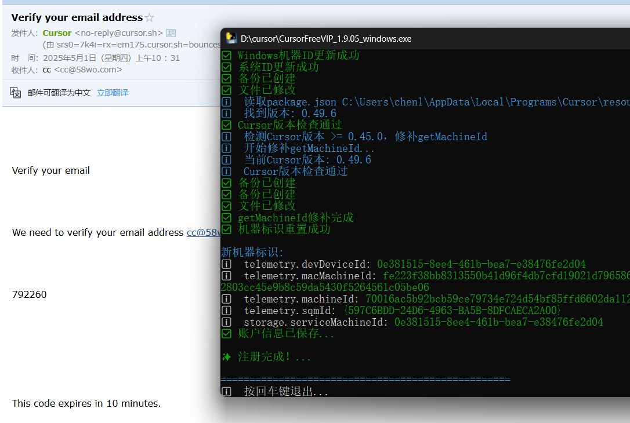Open the cc@58wo email address link in body
This screenshot has height=423, width=630.
tap(203, 232)
